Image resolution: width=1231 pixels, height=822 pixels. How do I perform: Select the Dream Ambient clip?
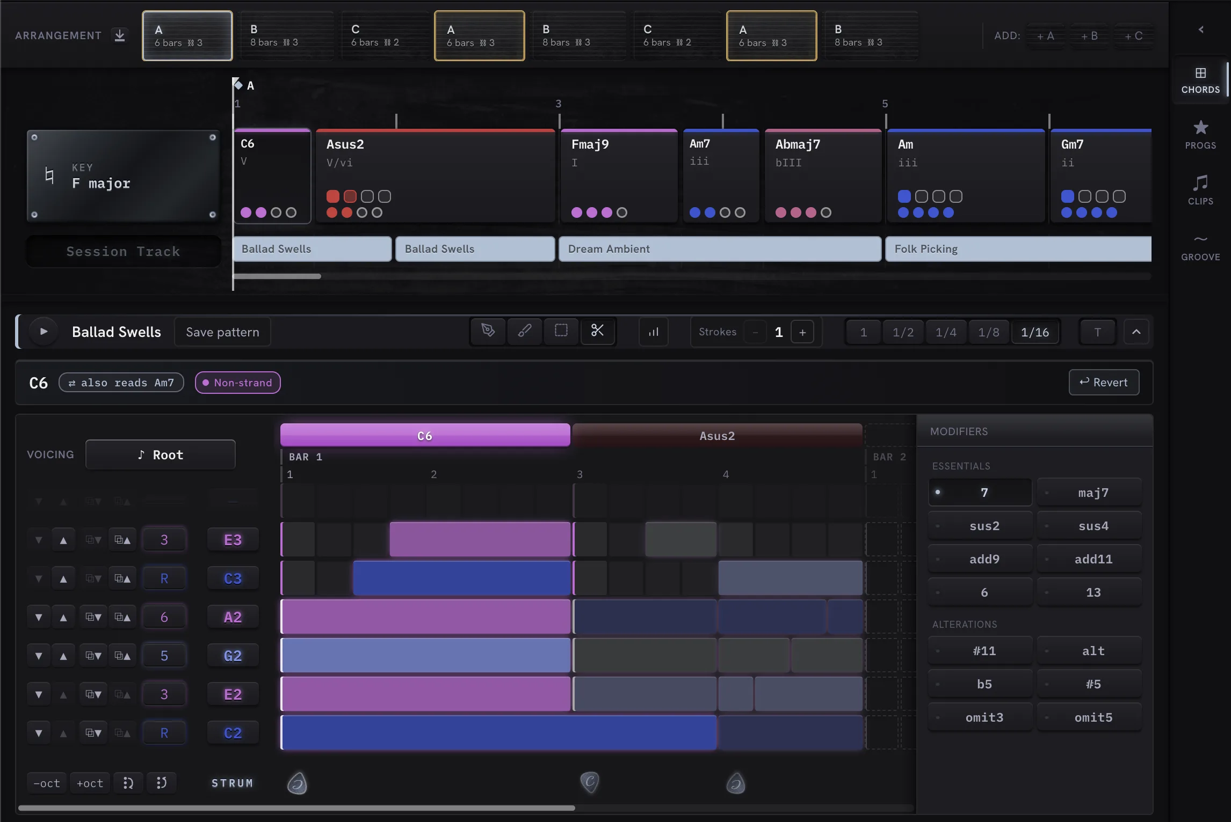coord(720,249)
